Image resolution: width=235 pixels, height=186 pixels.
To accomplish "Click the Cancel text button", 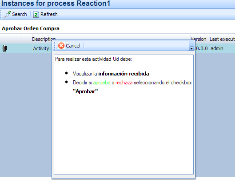I will click(73, 46).
